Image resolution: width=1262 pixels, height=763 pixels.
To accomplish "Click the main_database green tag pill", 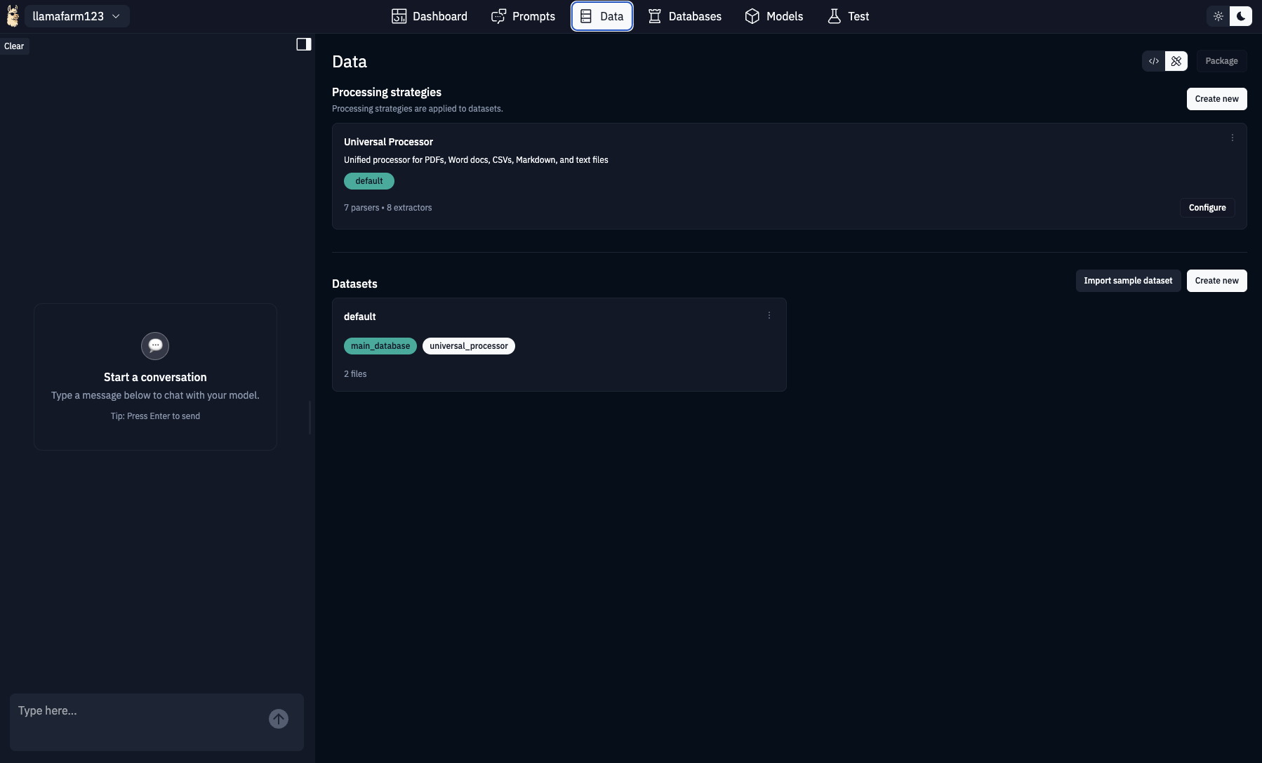I will pyautogui.click(x=380, y=345).
